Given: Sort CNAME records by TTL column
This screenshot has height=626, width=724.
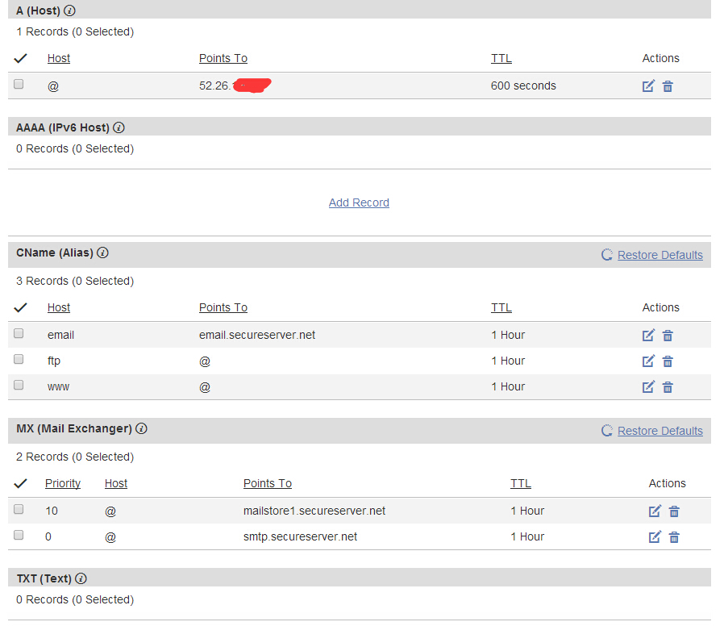Looking at the screenshot, I should coord(501,307).
